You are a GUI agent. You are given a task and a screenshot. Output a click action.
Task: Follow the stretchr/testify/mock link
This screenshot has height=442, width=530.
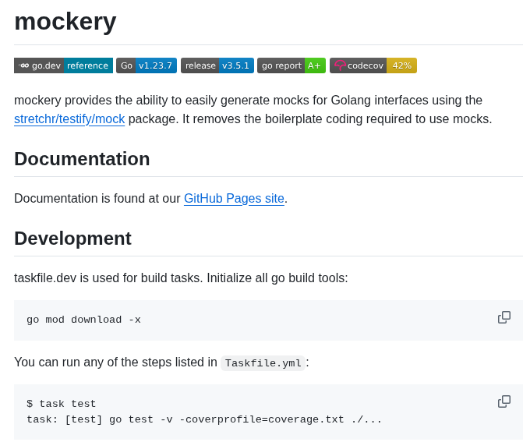(69, 119)
